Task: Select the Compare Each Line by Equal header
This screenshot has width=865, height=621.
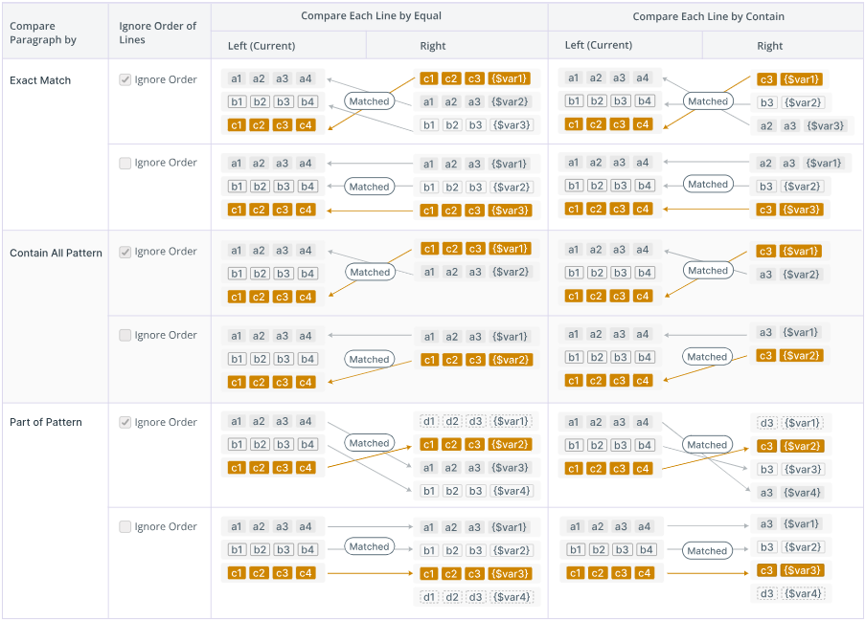Action: [x=378, y=16]
